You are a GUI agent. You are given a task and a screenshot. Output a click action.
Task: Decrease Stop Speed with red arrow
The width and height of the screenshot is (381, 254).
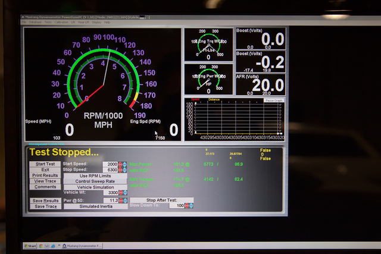(x=120, y=170)
